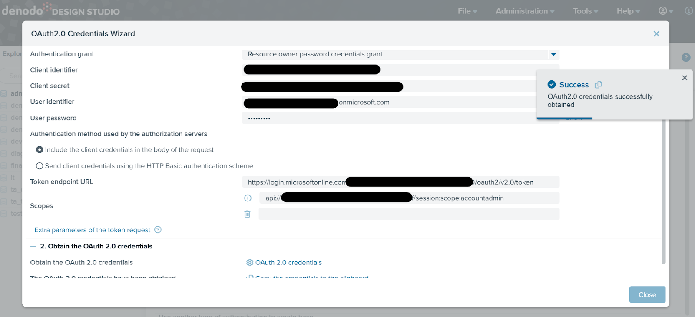The height and width of the screenshot is (317, 695).
Task: Click the OAuth 2.0 credentials link
Action: pos(288,262)
